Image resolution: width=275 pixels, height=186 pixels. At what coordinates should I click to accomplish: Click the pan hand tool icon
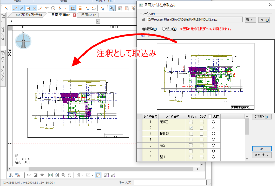70,175
